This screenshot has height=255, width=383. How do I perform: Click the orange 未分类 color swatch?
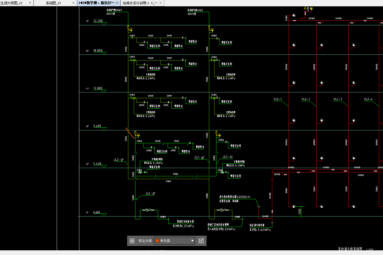(x=157, y=241)
